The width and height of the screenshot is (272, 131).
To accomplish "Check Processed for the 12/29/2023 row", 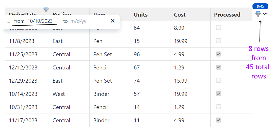I will coord(219,81).
